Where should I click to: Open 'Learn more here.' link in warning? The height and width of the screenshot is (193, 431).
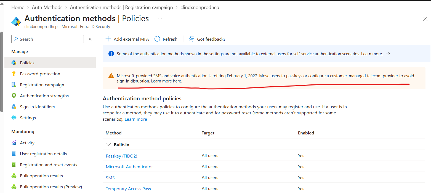166,81
